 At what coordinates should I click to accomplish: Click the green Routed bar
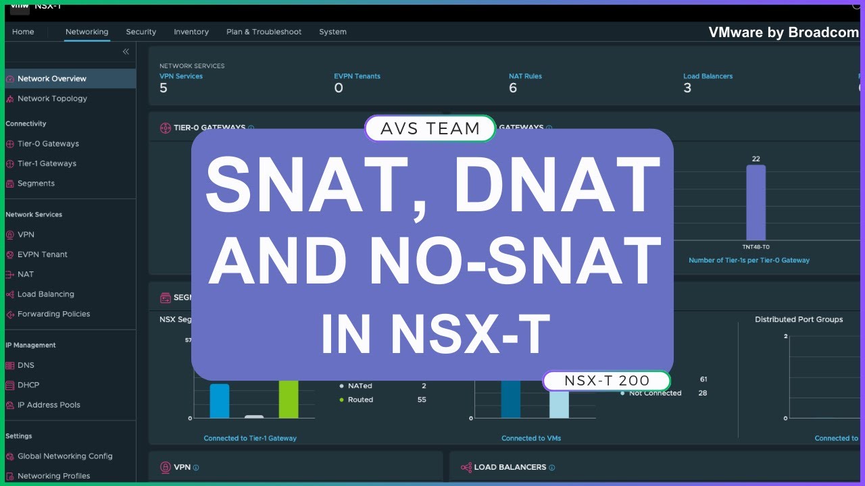coord(289,399)
